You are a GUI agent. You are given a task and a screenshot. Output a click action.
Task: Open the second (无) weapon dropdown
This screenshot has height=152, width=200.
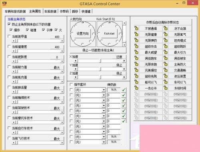[104, 95]
